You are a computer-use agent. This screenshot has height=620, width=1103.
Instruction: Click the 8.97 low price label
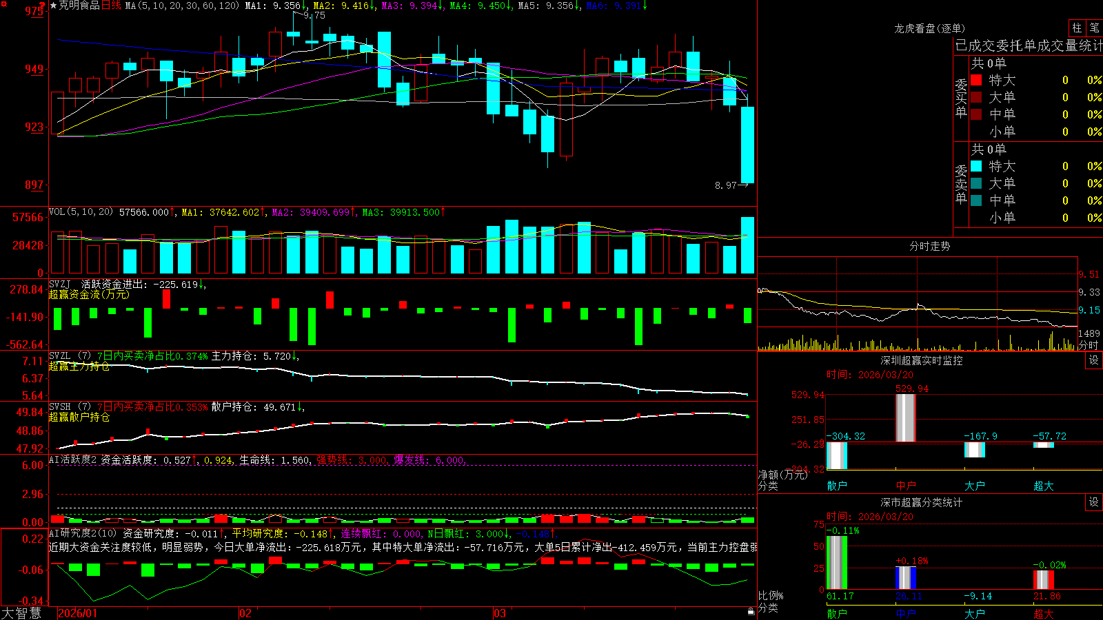[x=726, y=185]
